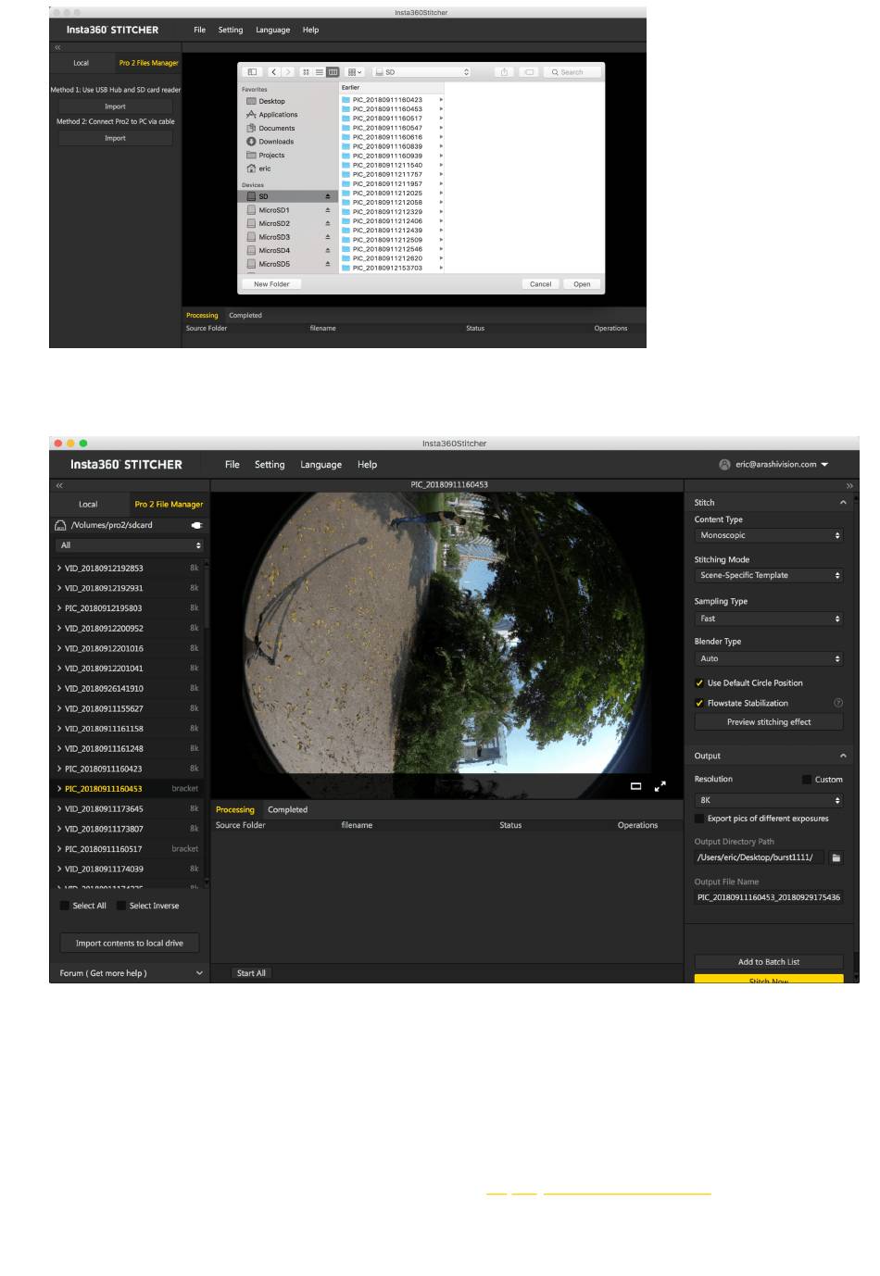Open the Stitching Mode dropdown
Screen dimensions: 880x1276
769,575
